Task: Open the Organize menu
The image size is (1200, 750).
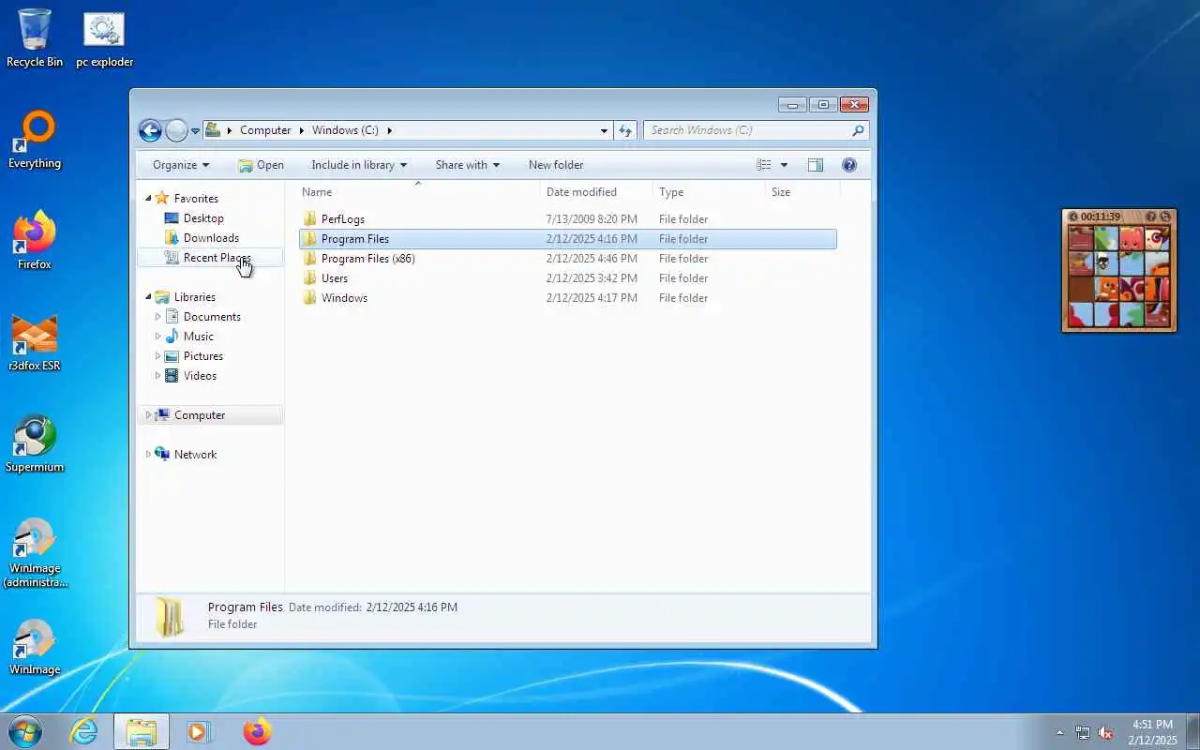Action: (x=181, y=165)
